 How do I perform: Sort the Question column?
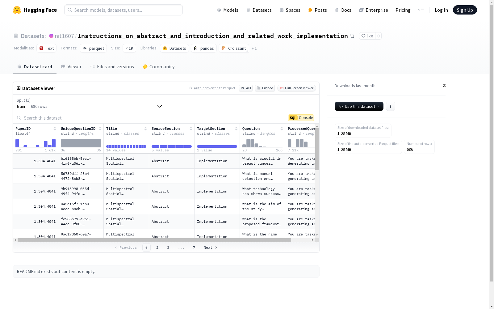[x=282, y=129]
